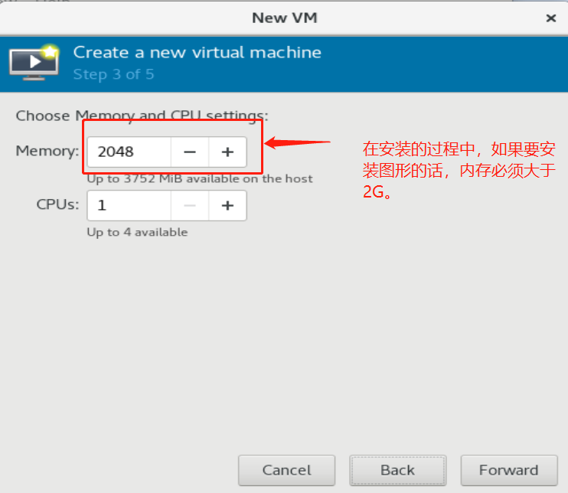The height and width of the screenshot is (493, 568).
Task: Click the disabled CPUs minus button
Action: 190,206
